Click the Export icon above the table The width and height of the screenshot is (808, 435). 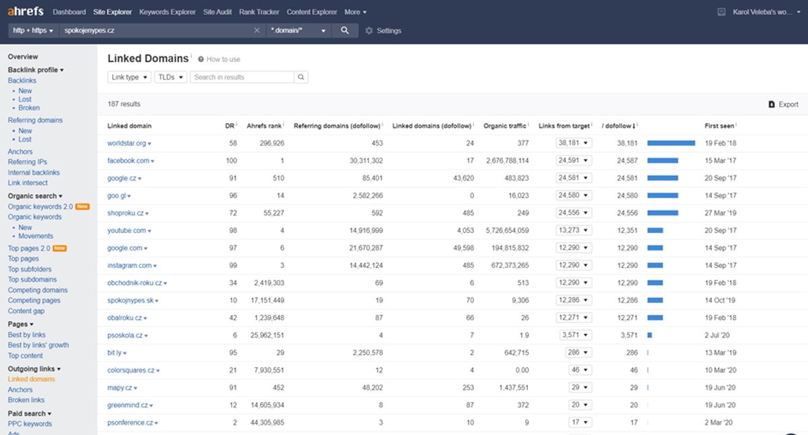point(772,104)
